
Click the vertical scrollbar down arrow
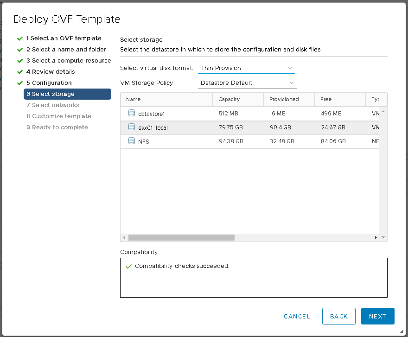point(383,237)
